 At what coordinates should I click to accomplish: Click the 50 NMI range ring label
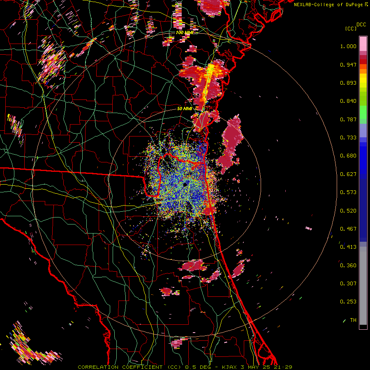click(184, 109)
